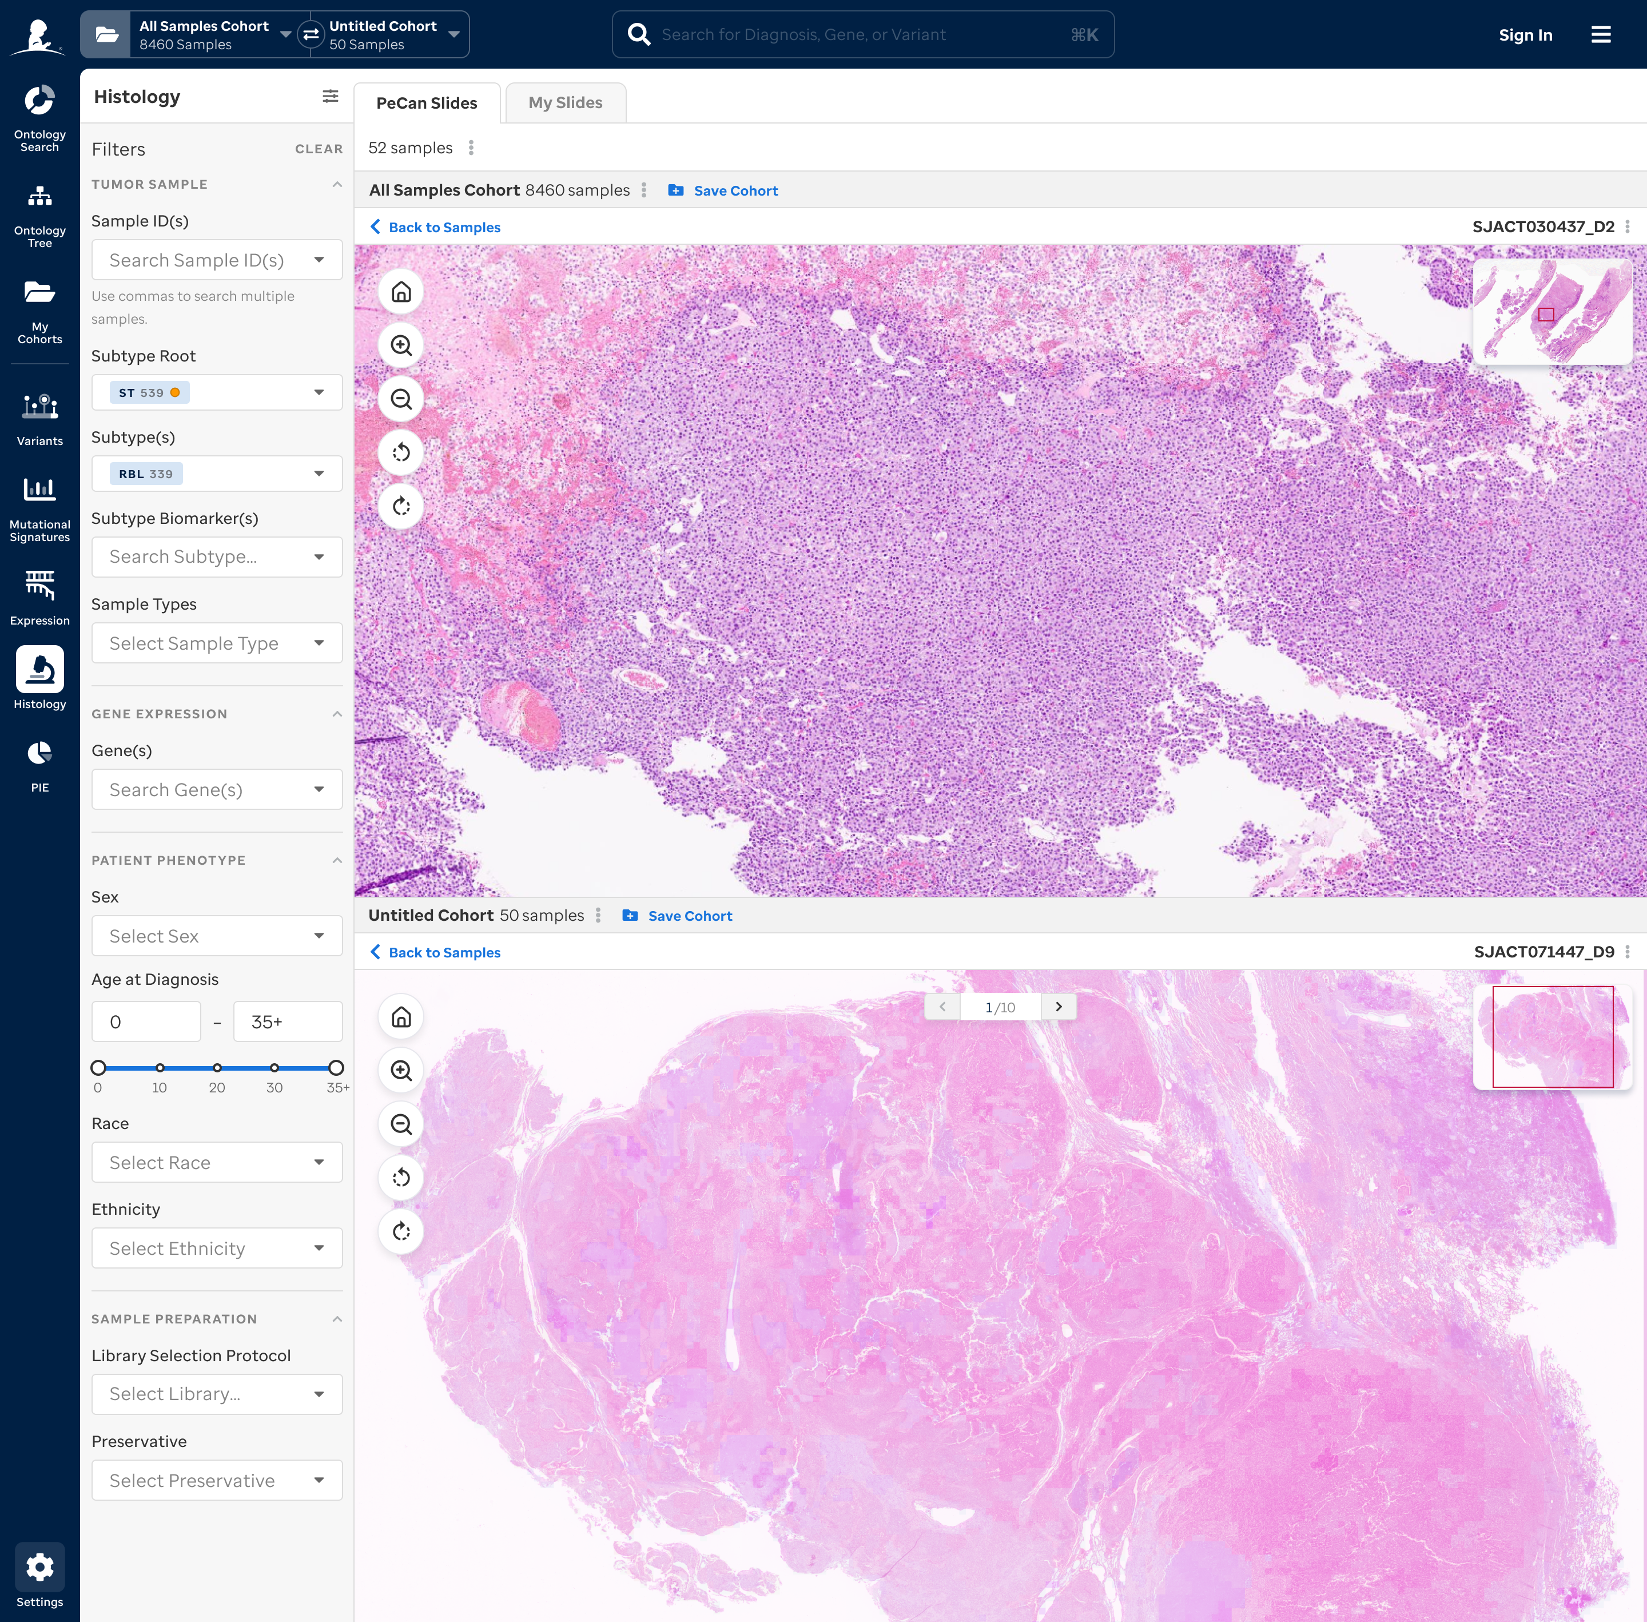Image resolution: width=1647 pixels, height=1622 pixels.
Task: Rotate the top slide counterclockwise
Action: tap(400, 452)
